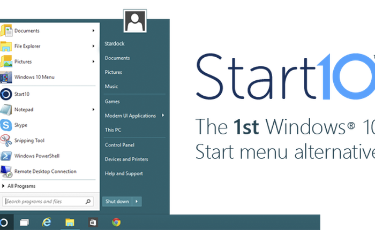Click the File Explorer folder icon

[6, 46]
